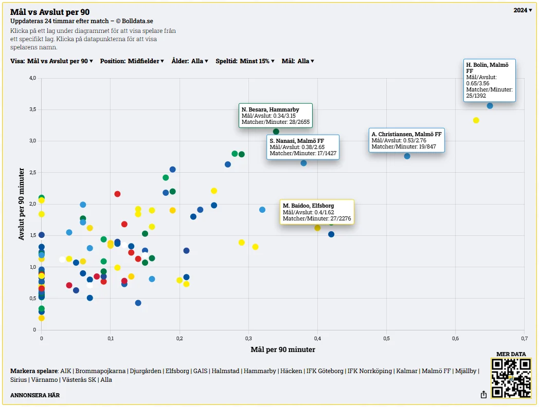This screenshot has height=407, width=539.
Task: Click the share icon at bottom right
Action: pyautogui.click(x=483, y=395)
